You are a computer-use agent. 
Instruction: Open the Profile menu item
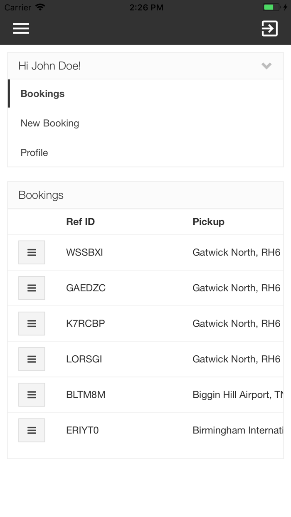35,153
